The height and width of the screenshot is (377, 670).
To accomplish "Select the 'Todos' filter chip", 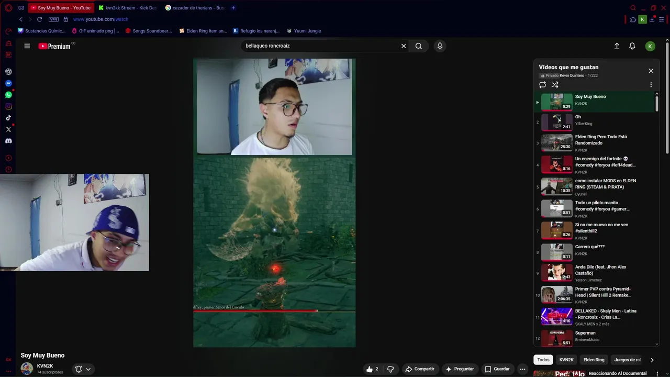I will [543, 360].
